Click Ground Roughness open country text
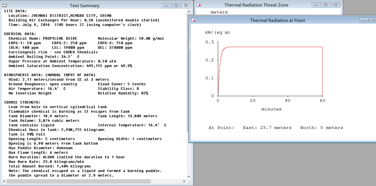Viewport: 376px width, 186px height. [43, 84]
